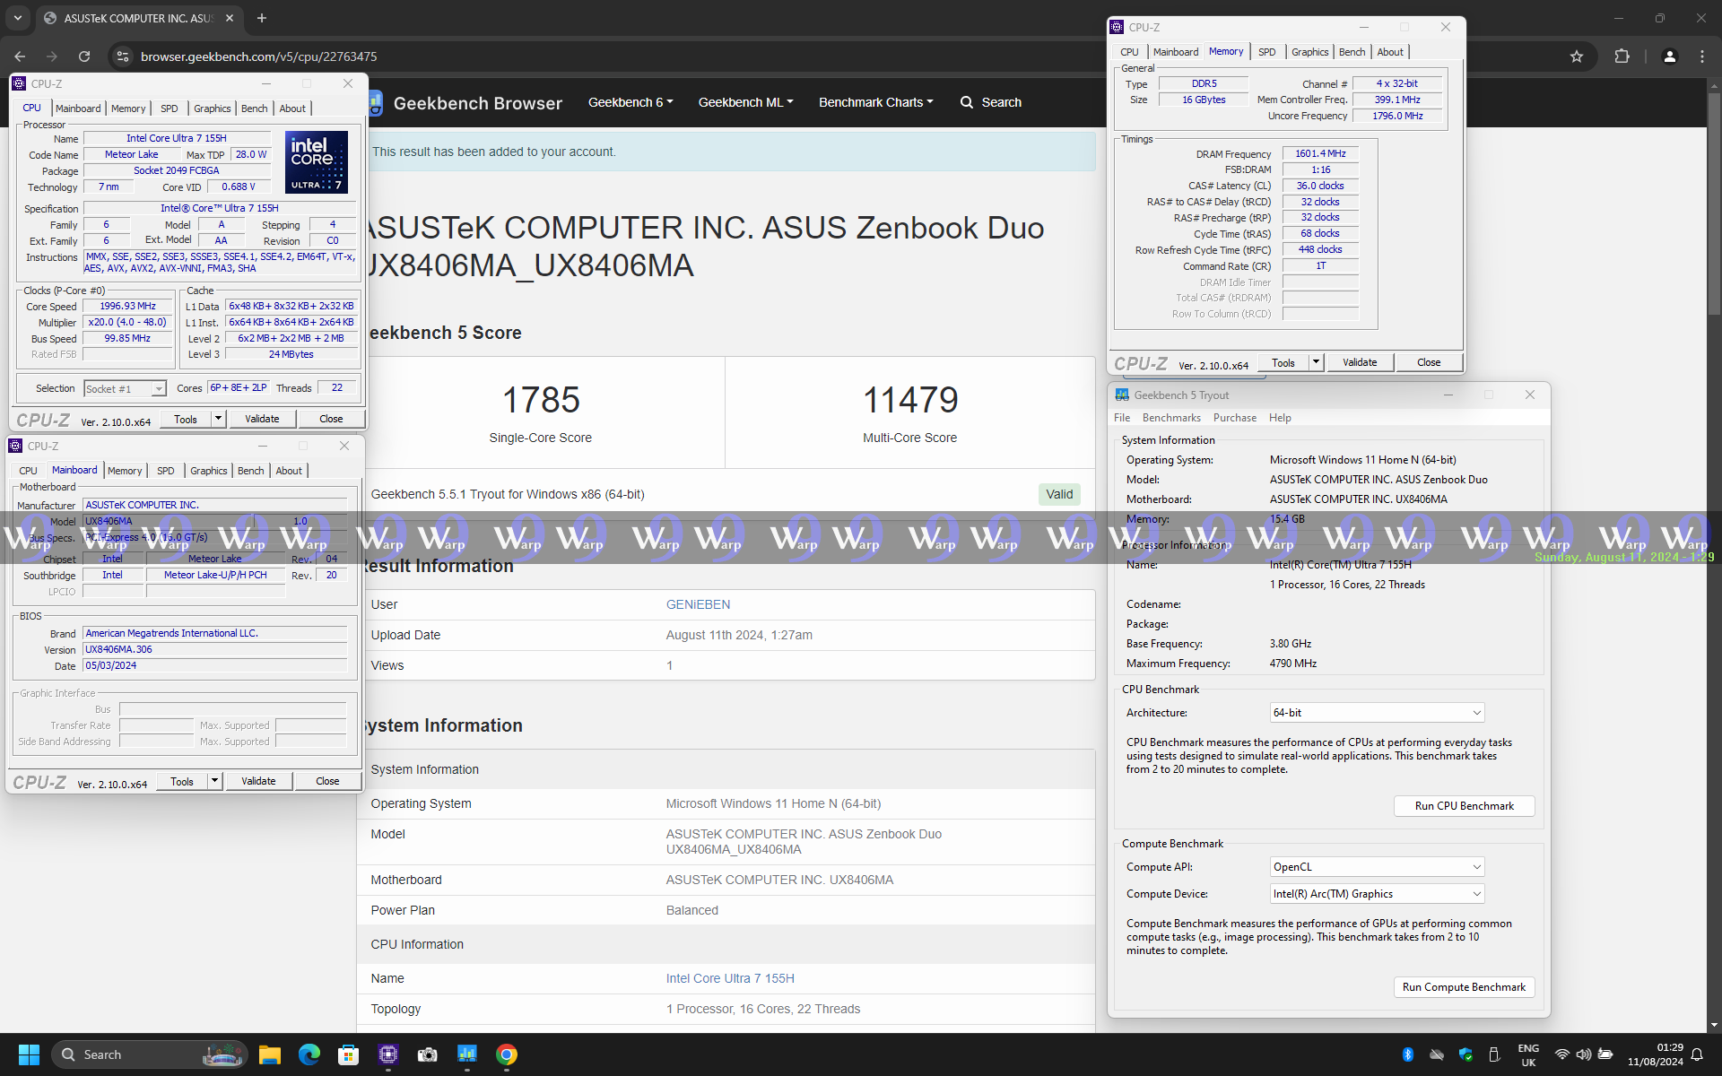
Task: Click Validate in the Memory CPU-Z window
Action: [1360, 362]
